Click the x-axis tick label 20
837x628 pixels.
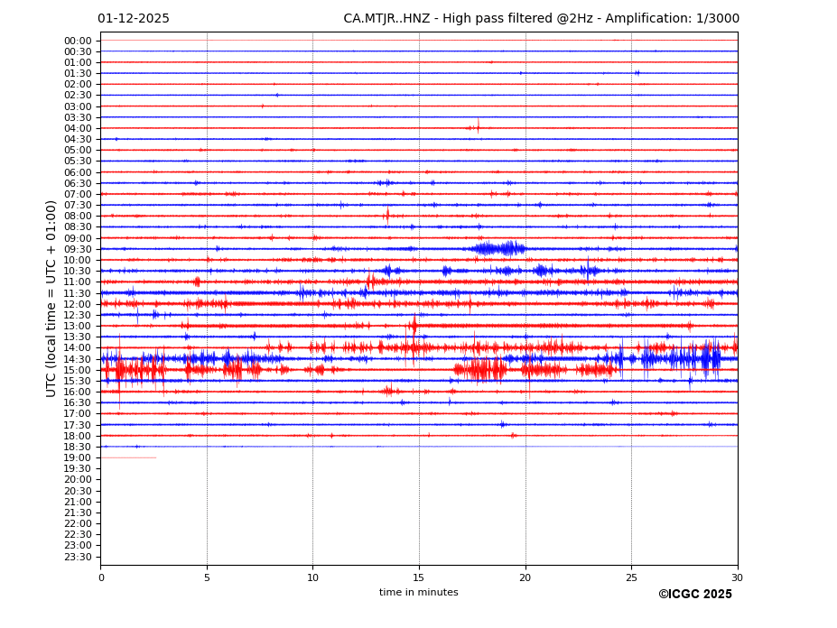[x=525, y=577]
